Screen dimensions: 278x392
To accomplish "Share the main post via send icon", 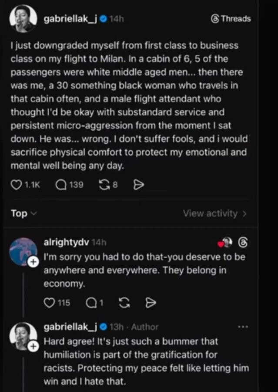I will coord(137,185).
